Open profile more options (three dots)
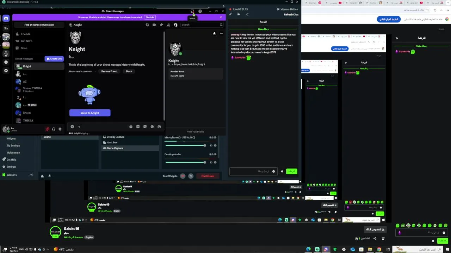The width and height of the screenshot is (451, 253). 221,33
